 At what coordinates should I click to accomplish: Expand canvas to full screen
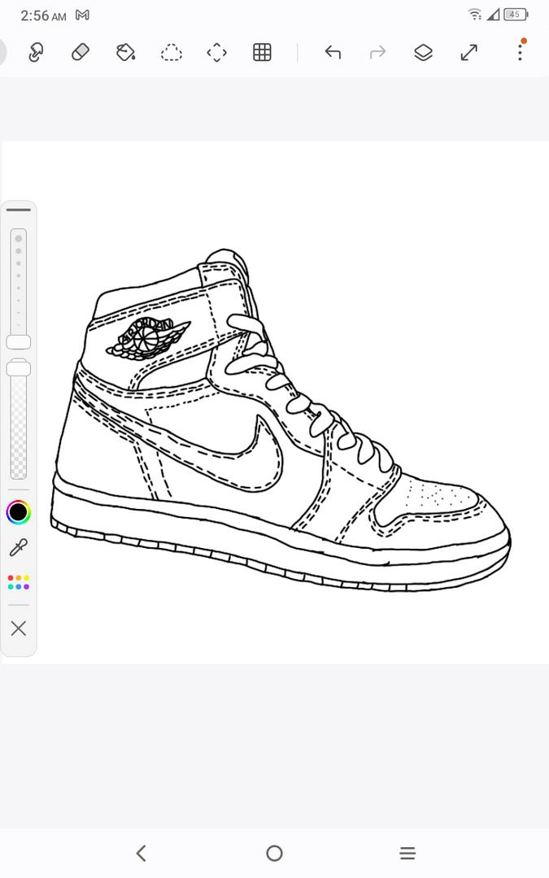(x=469, y=53)
